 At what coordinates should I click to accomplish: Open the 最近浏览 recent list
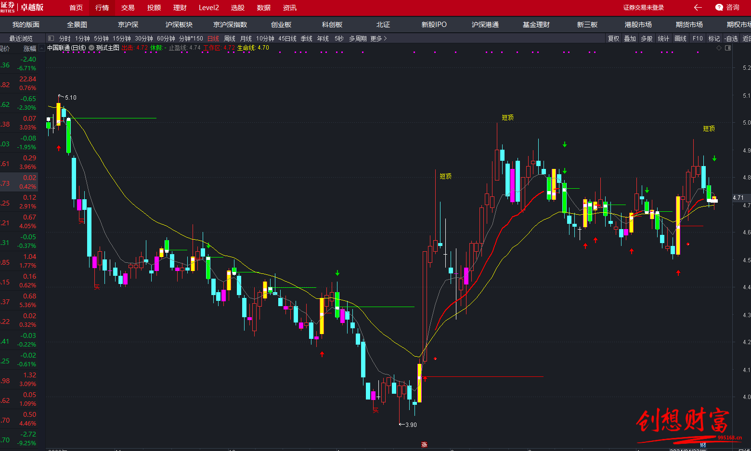tap(21, 39)
